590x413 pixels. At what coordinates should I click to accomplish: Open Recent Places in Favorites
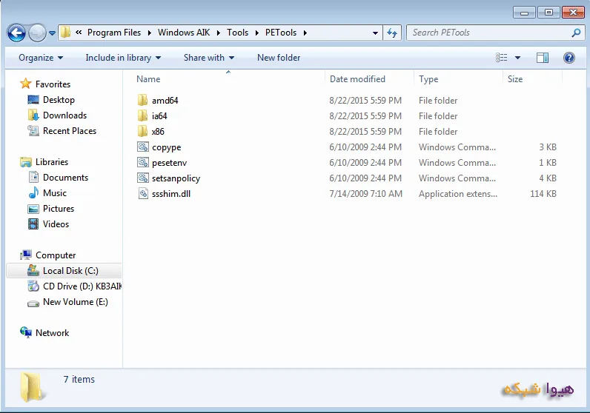[x=70, y=131]
